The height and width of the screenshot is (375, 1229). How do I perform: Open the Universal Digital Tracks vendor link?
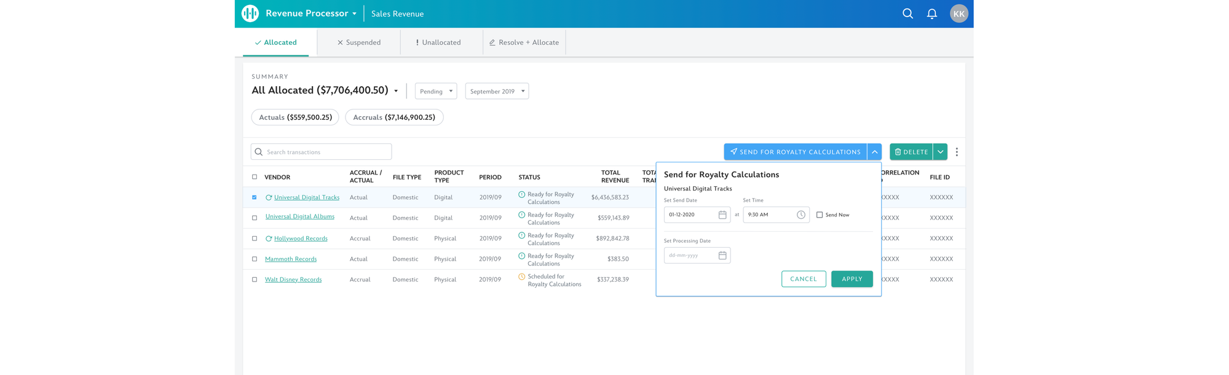[x=307, y=197]
